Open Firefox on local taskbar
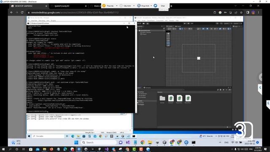270x152 pixels. pyautogui.click(x=51, y=149)
